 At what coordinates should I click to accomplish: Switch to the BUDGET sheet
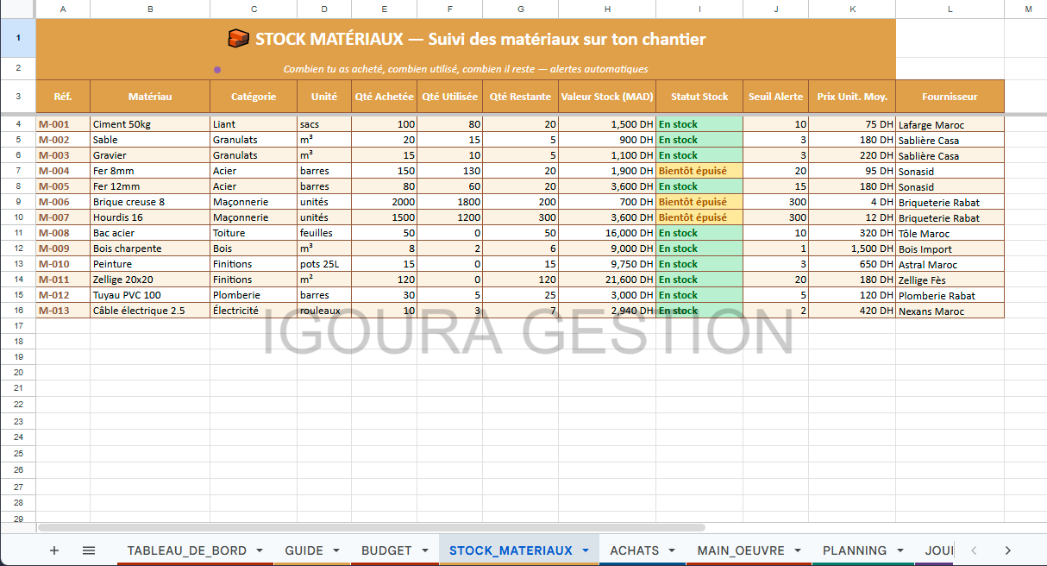tap(386, 550)
